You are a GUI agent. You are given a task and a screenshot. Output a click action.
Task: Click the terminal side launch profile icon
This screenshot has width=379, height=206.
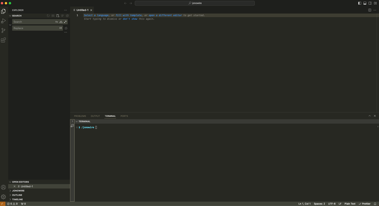point(72,125)
